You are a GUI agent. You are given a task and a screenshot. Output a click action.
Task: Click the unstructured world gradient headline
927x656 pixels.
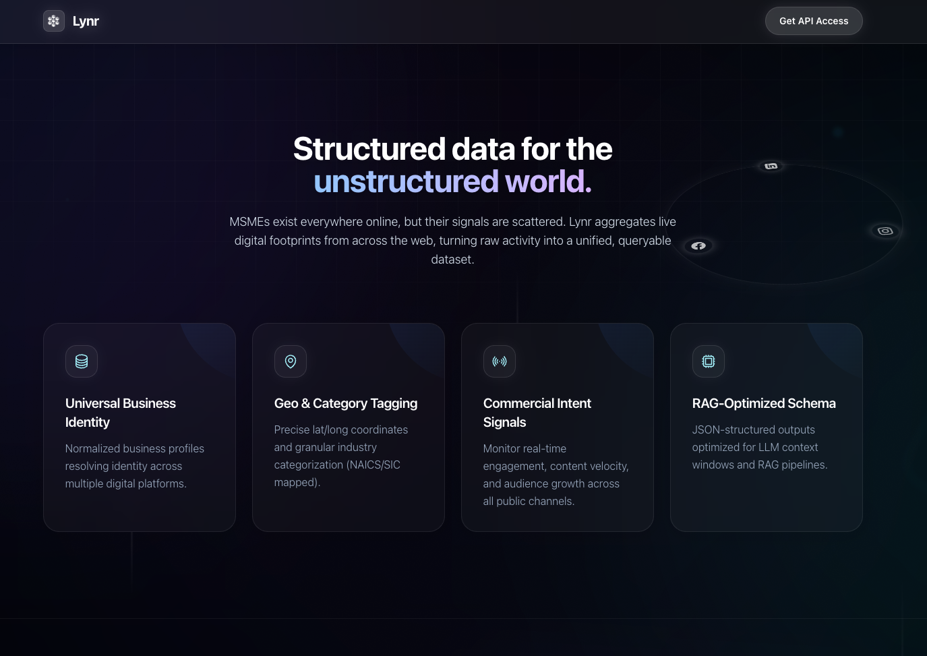[452, 181]
